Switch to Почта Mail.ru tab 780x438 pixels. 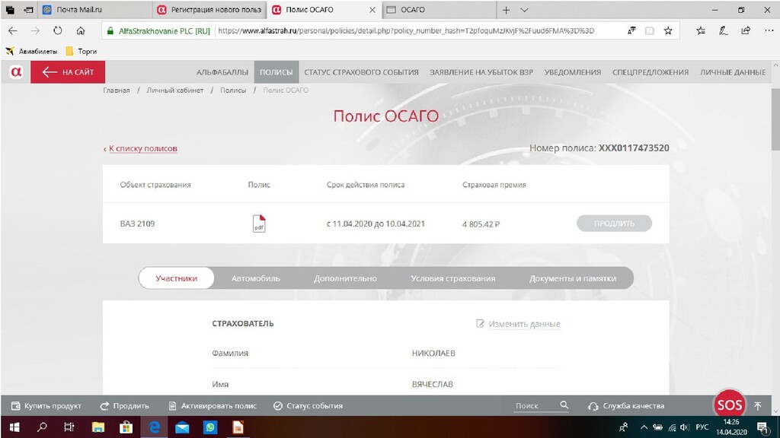[96, 10]
